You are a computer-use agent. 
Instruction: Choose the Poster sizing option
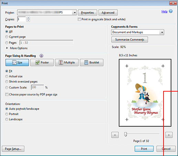[x=42, y=62]
